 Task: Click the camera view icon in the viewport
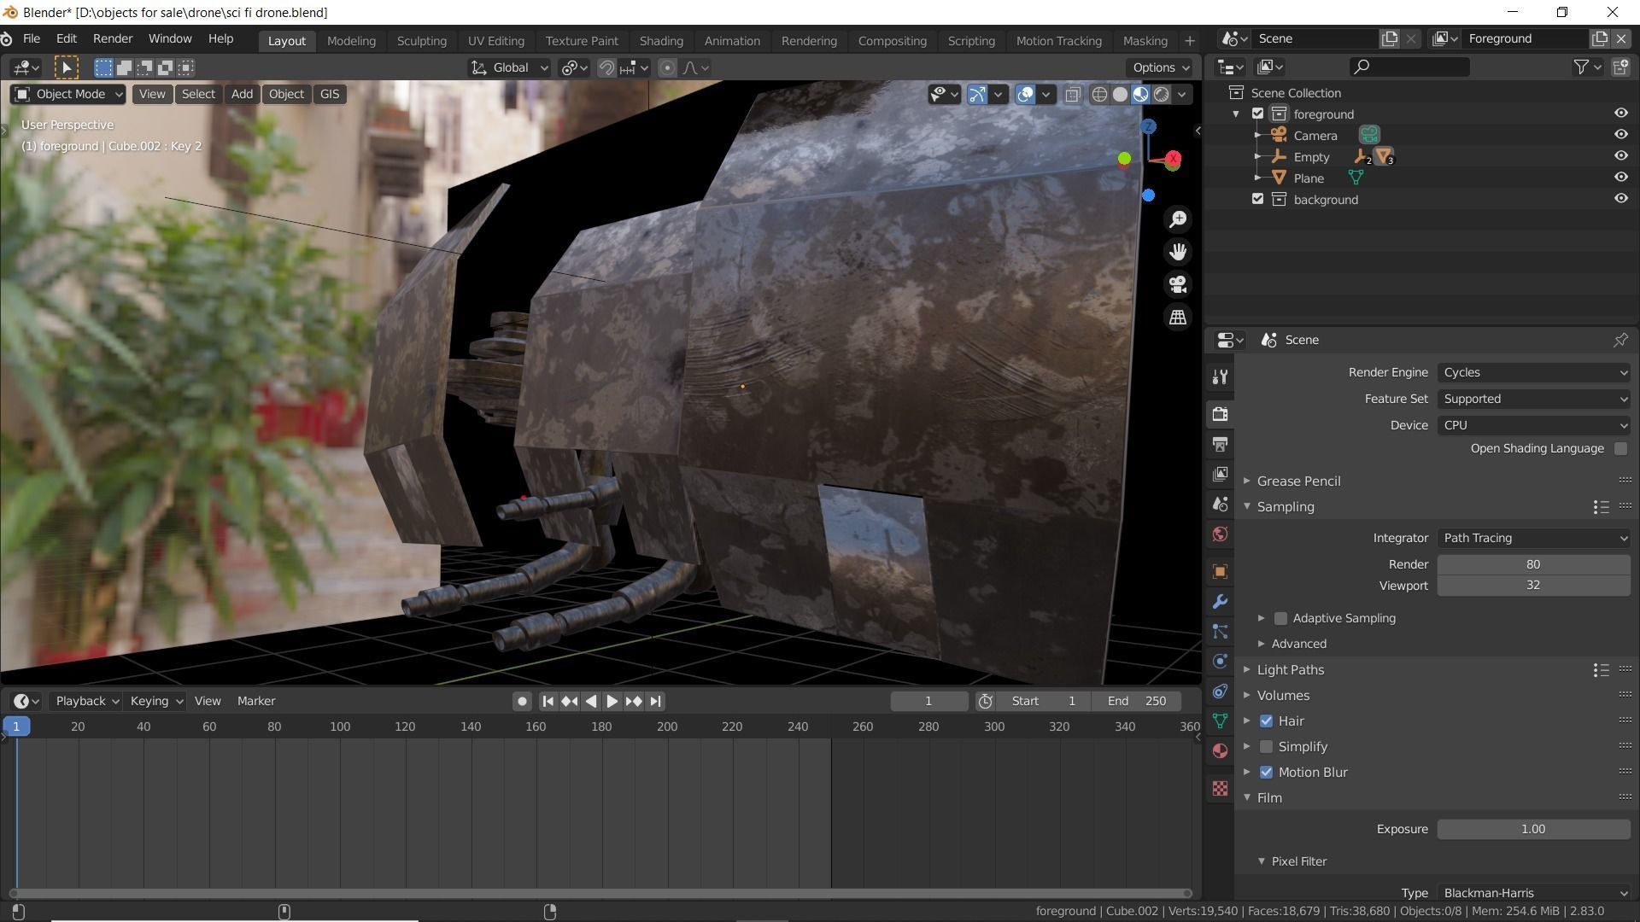point(1178,284)
